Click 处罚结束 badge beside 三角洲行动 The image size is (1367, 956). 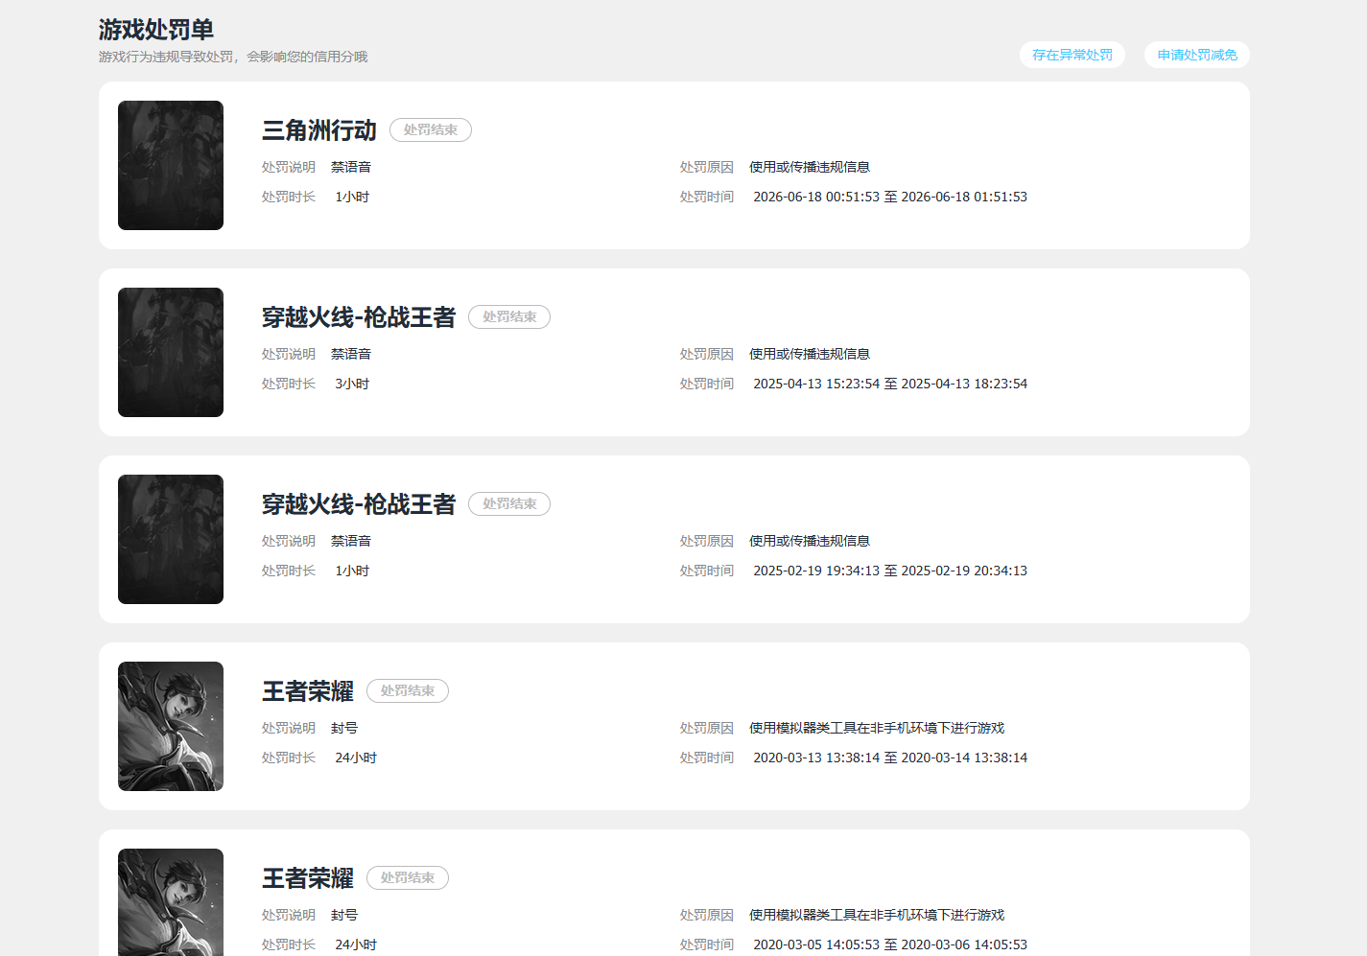tap(431, 129)
